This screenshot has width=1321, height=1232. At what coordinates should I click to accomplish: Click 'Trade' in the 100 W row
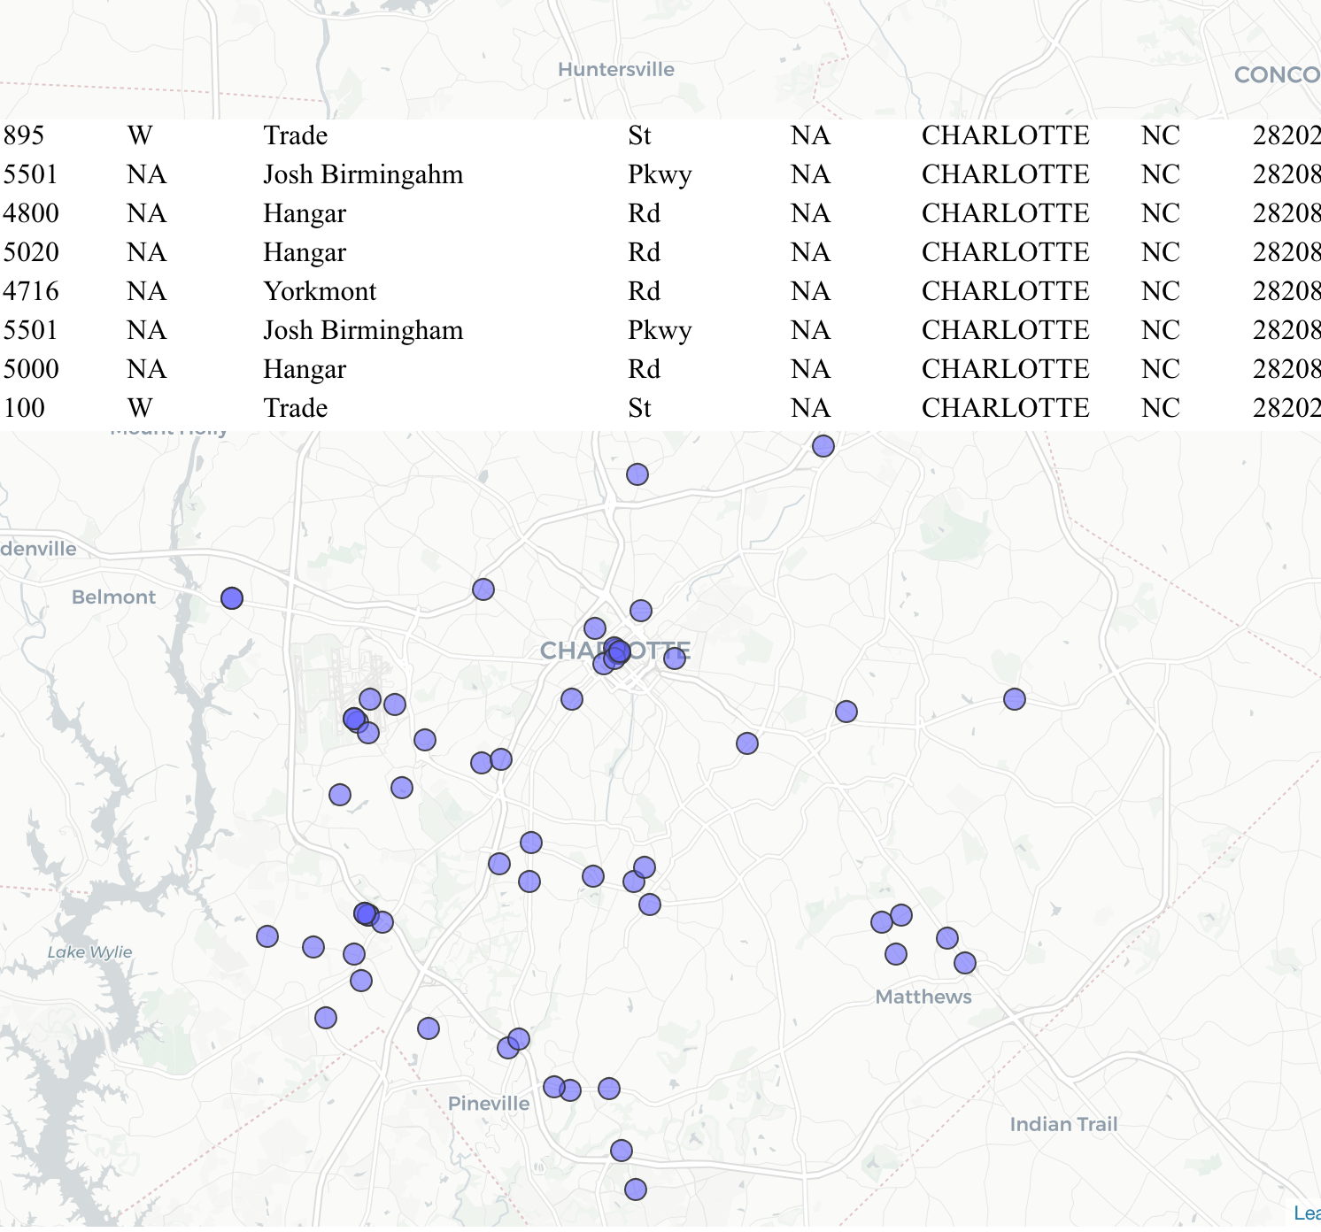(296, 408)
